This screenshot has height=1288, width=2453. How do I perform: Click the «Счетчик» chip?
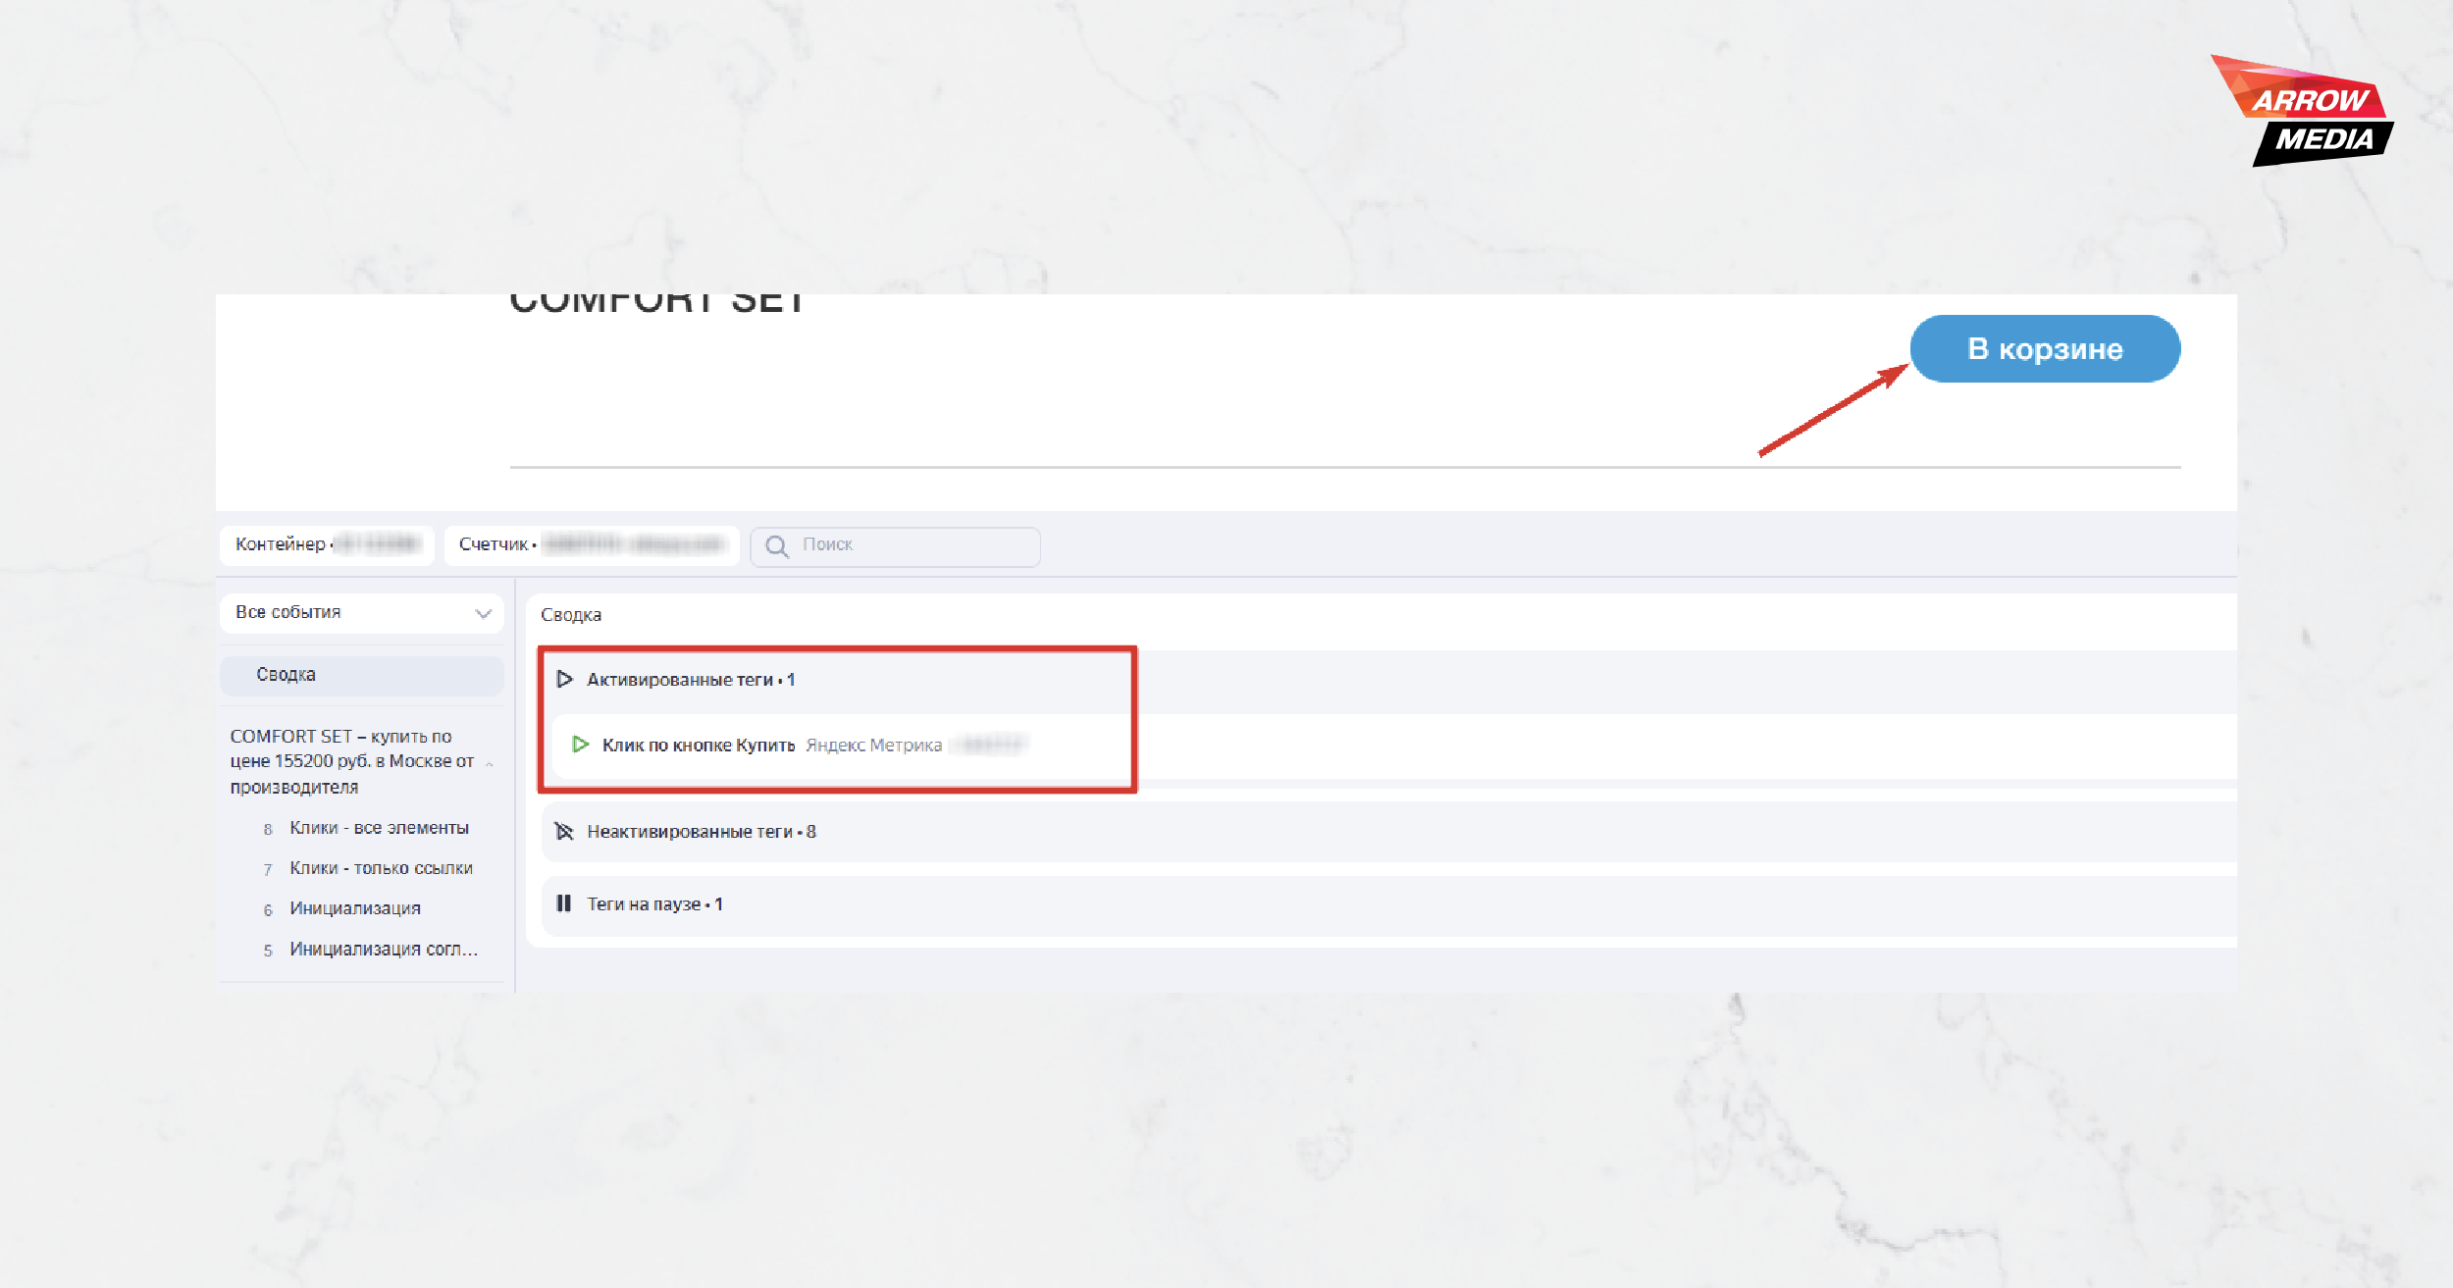(592, 544)
